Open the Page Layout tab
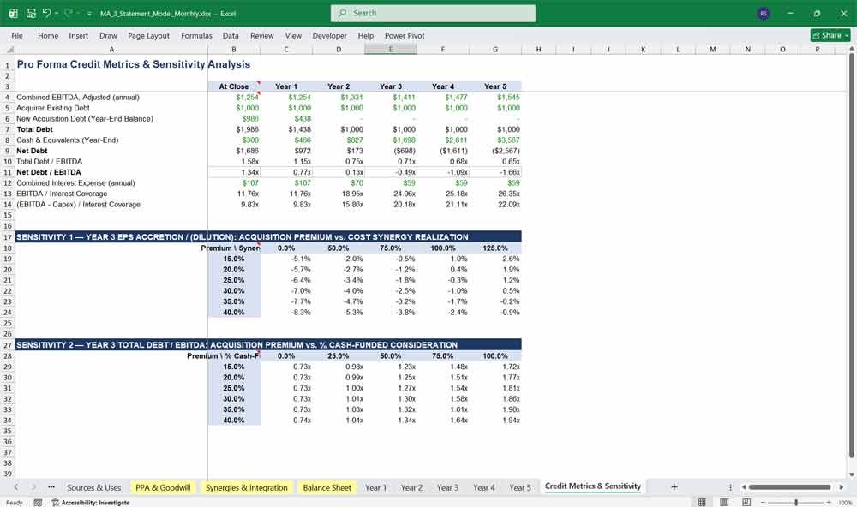The width and height of the screenshot is (857, 507). pyautogui.click(x=148, y=35)
